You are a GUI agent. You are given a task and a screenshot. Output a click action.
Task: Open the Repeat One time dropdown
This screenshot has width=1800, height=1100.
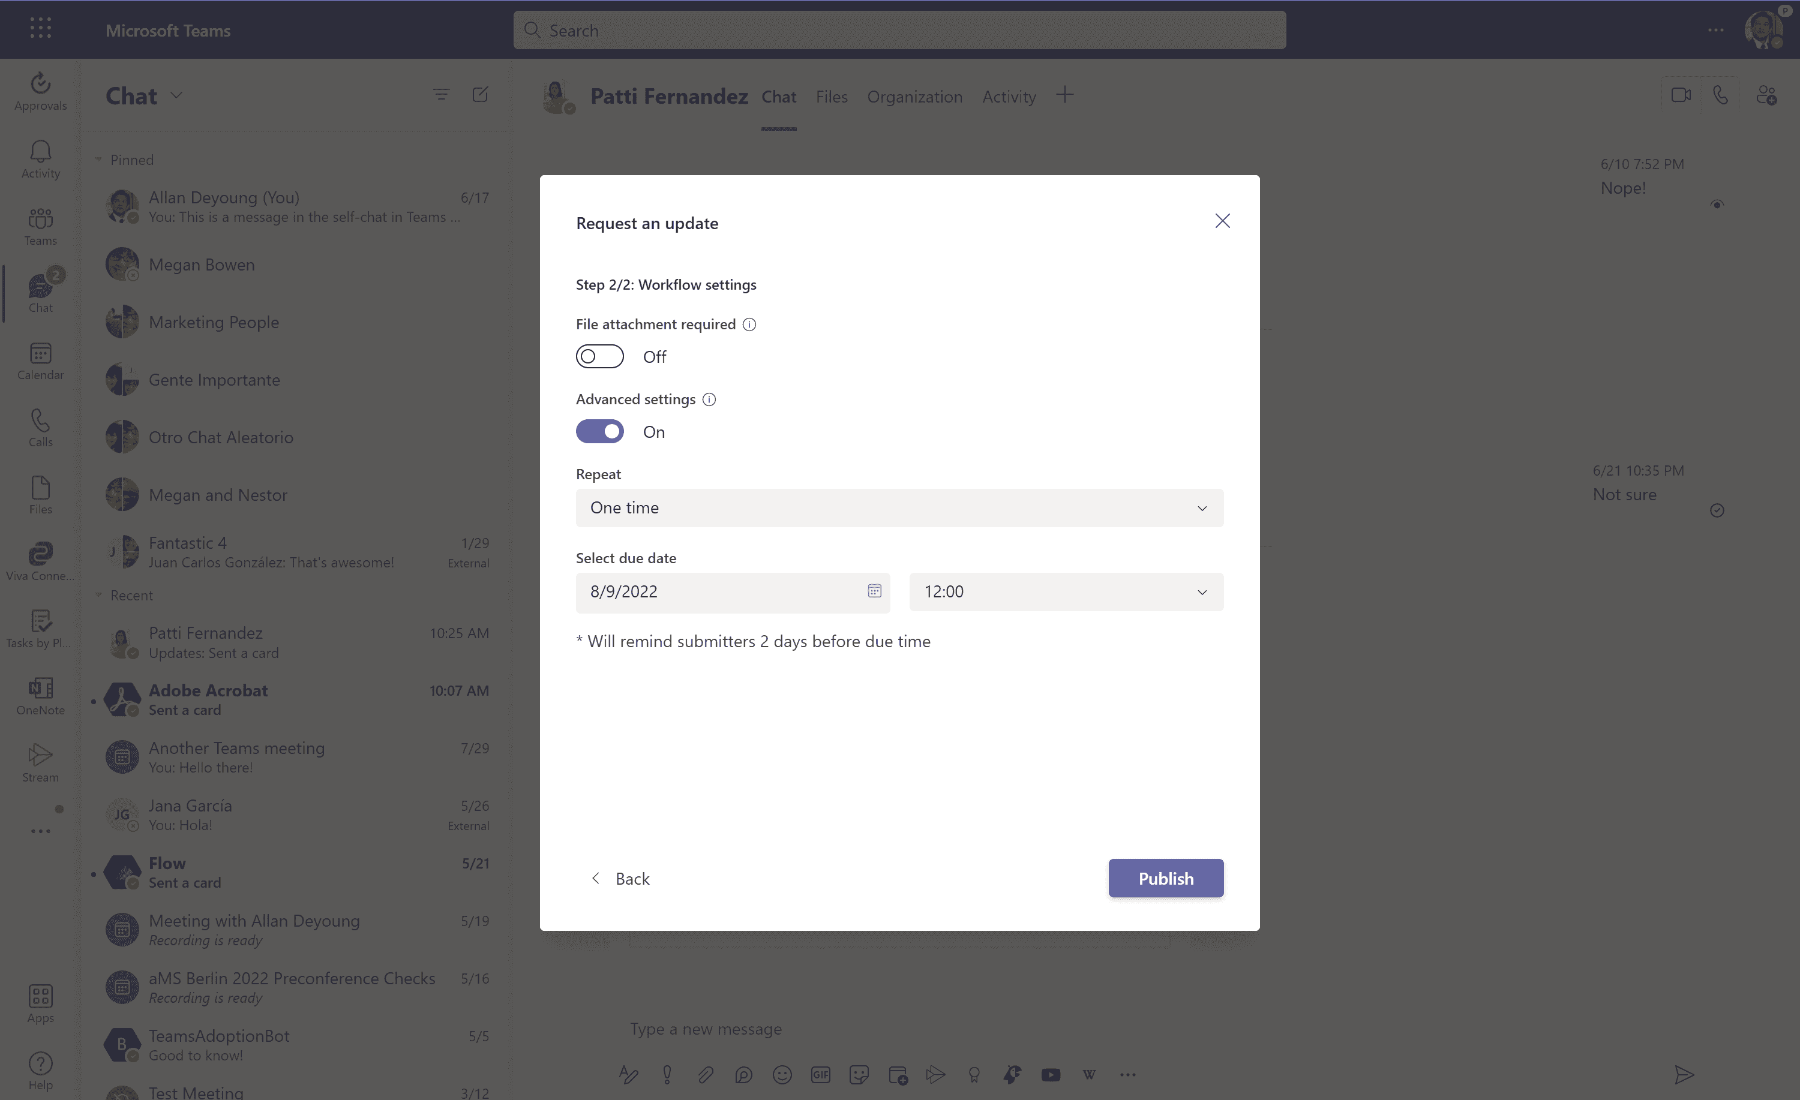(x=899, y=507)
